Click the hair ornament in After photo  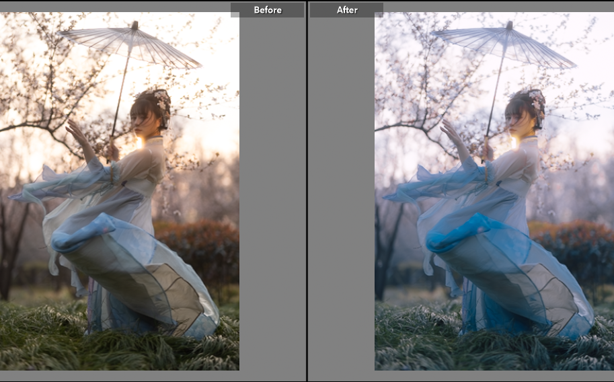537,101
